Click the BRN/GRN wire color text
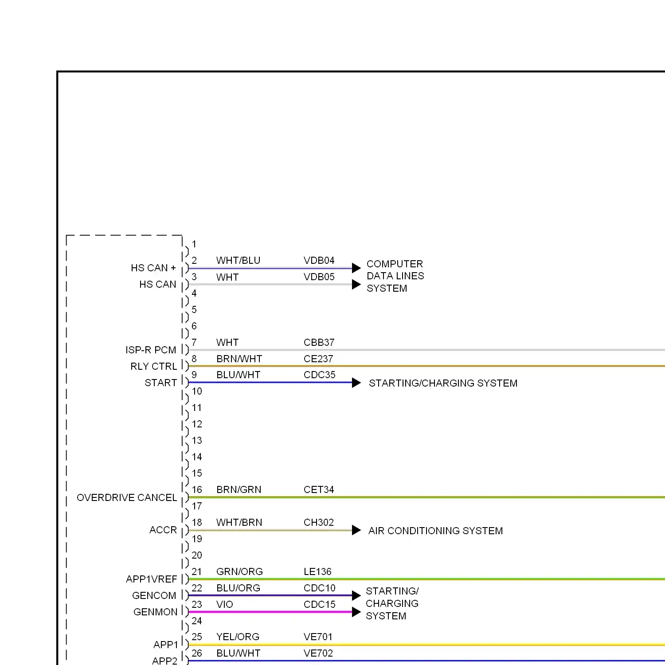 click(x=239, y=489)
